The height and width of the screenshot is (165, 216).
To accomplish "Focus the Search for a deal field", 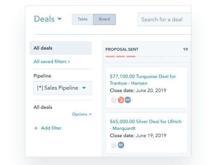I will pos(164,19).
